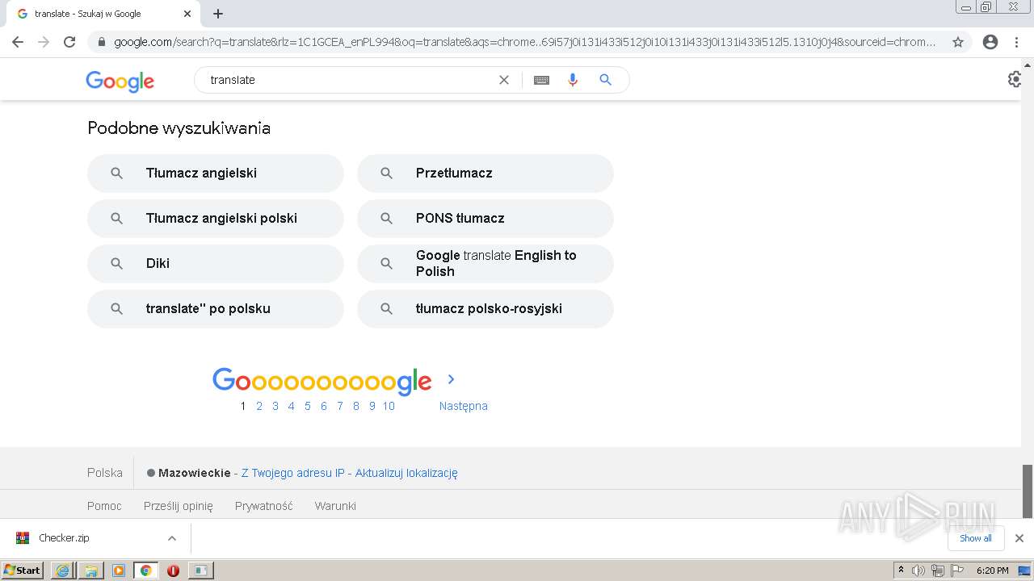The image size is (1034, 581).
Task: Go to results page 5
Action: [x=308, y=406]
